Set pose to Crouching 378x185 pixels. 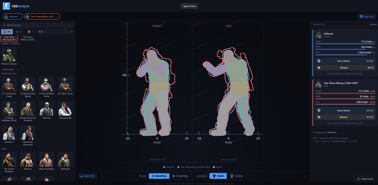pyautogui.click(x=180, y=176)
